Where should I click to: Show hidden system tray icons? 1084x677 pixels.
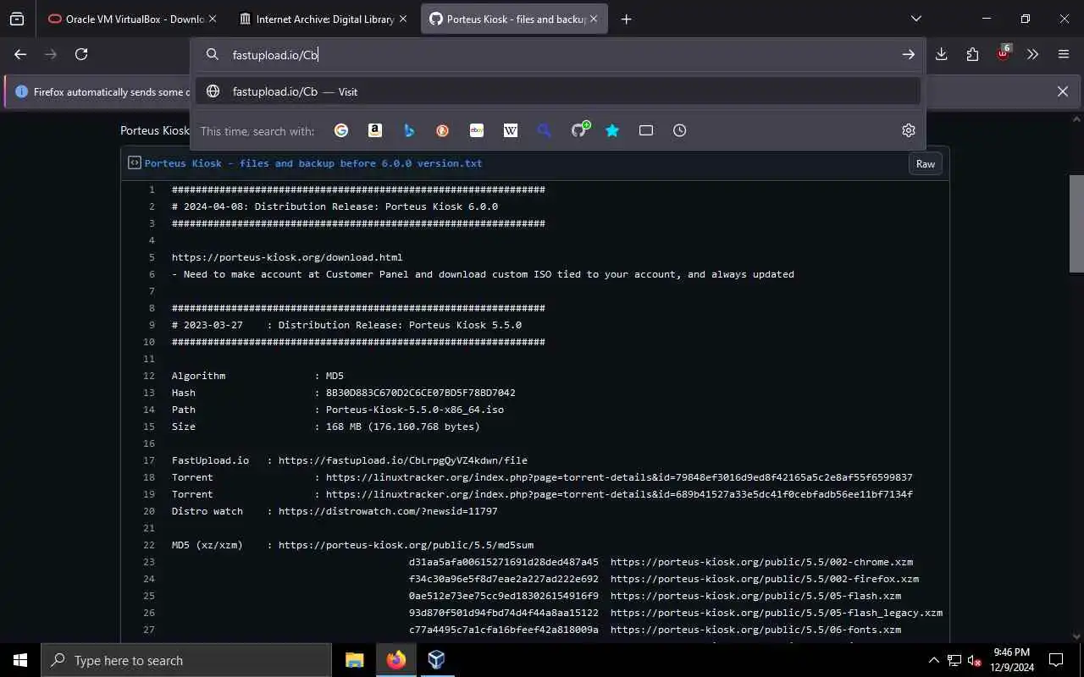coord(933,660)
